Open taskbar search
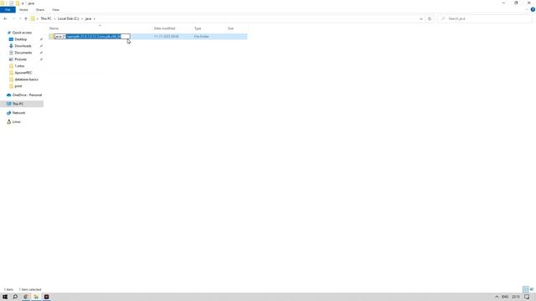 [15, 297]
